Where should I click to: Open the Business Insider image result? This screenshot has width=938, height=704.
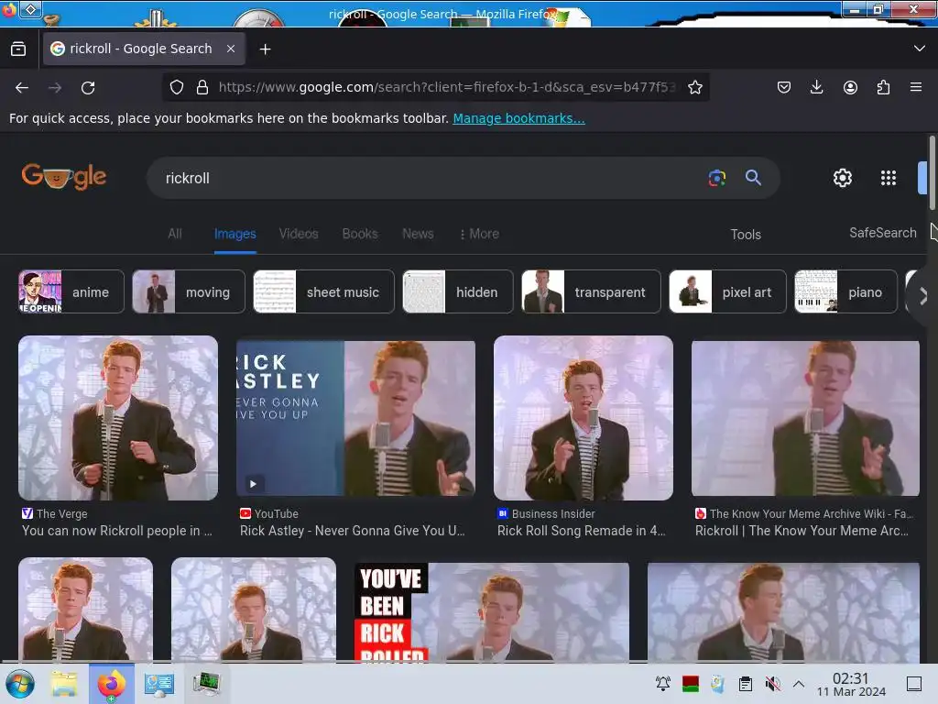[x=584, y=418]
